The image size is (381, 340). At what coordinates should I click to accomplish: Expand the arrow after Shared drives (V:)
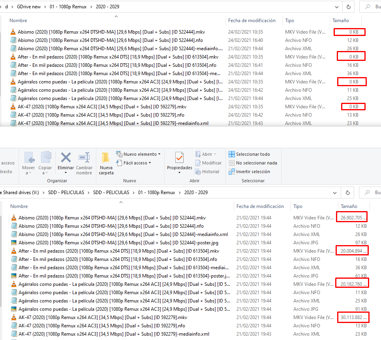point(43,193)
